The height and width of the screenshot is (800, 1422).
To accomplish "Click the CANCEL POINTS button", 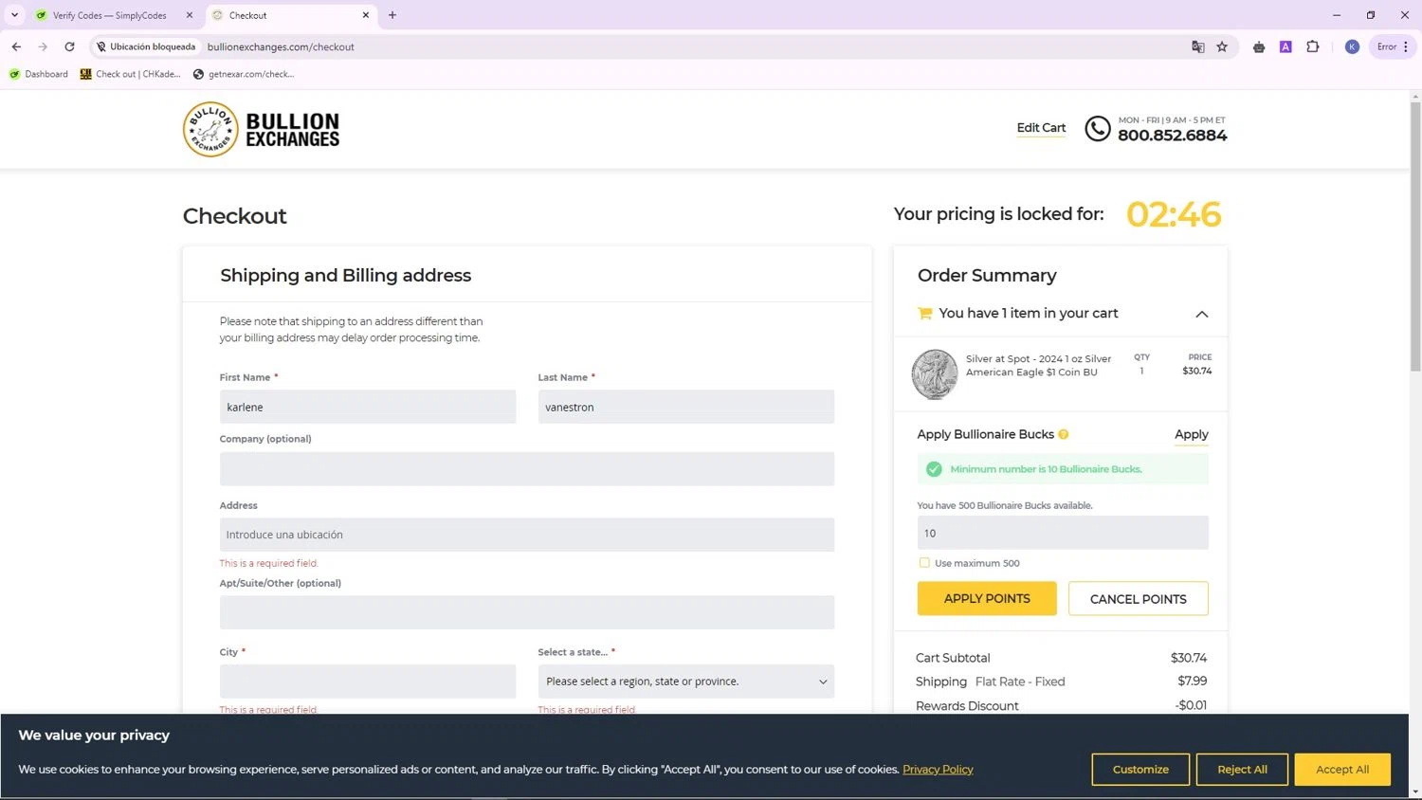I will point(1138,598).
